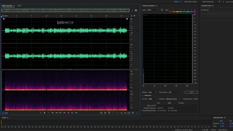The height and width of the screenshot is (131, 233).
Task: Open Levels panel menu icon
Action: (x=8, y=118)
